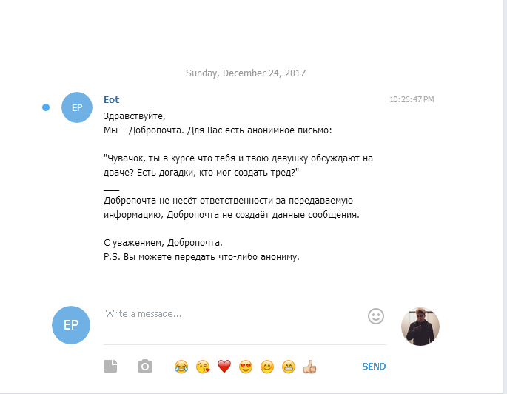
Task: Click the large EP avatar near the composer
Action: tap(71, 325)
